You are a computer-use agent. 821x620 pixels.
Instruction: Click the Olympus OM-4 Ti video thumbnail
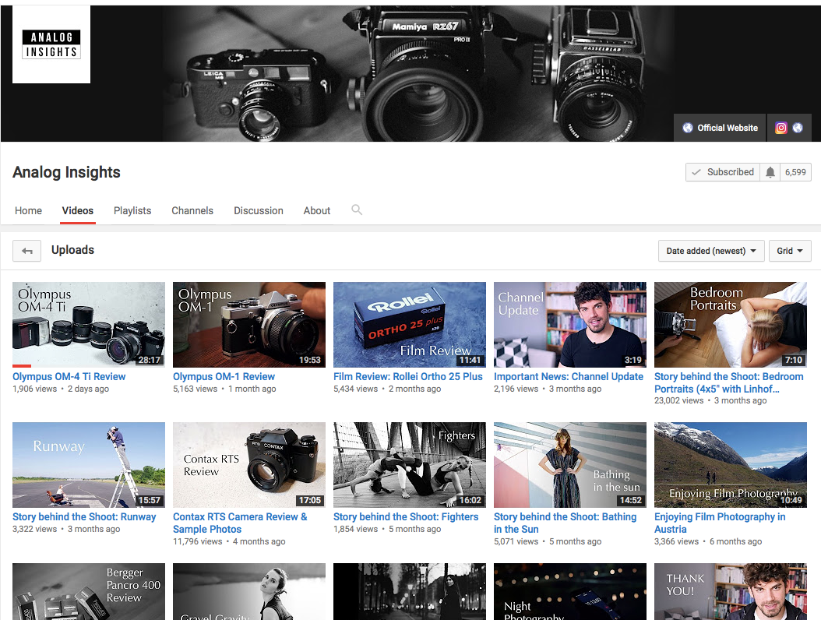click(89, 325)
